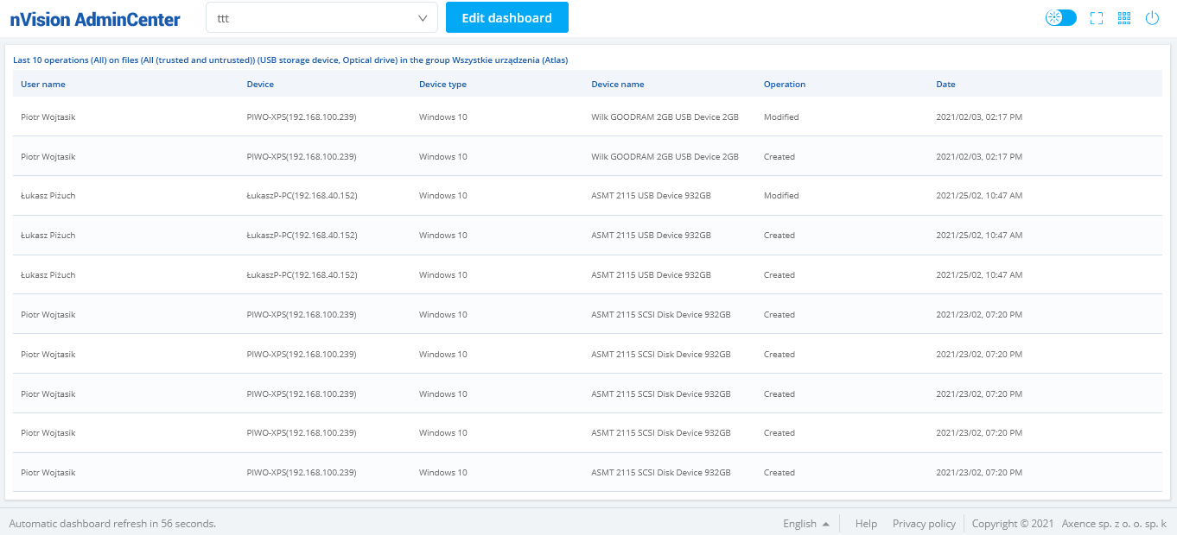Expand the English language selector
Screen dimensions: 1177x535
pyautogui.click(x=805, y=524)
